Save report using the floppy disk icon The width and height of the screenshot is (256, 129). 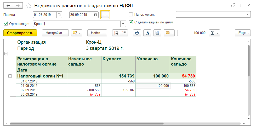[x=157, y=33]
